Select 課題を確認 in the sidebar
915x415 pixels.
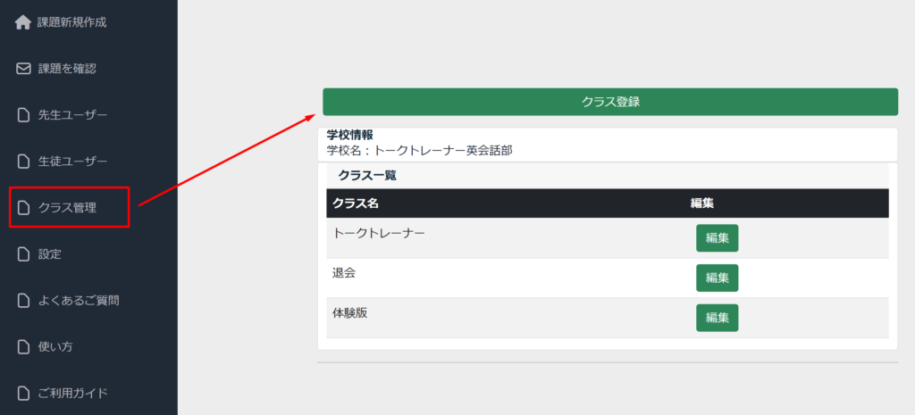click(66, 69)
